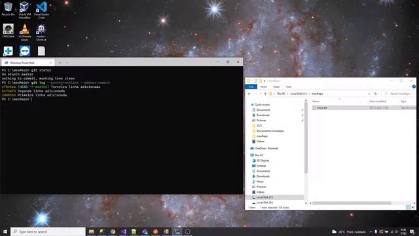Click This PC in the address bar
The image size is (419, 236).
pyautogui.click(x=281, y=94)
